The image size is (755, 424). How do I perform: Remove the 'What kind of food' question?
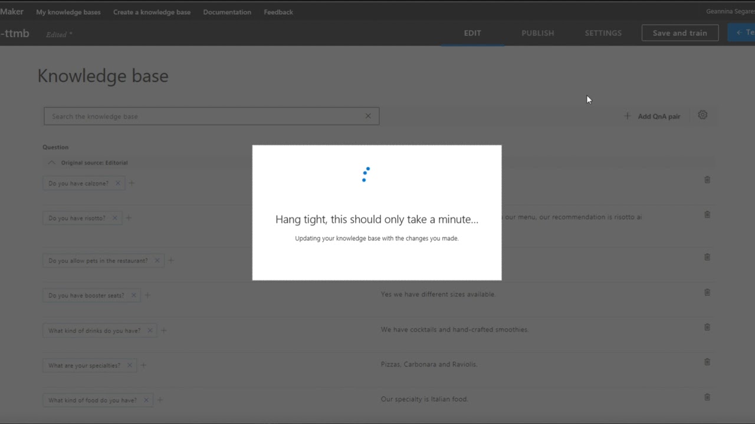[146, 400]
